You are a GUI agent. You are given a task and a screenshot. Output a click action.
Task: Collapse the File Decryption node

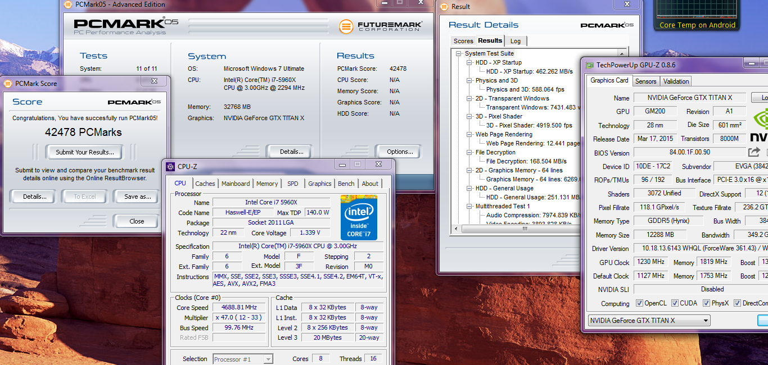pyautogui.click(x=469, y=152)
